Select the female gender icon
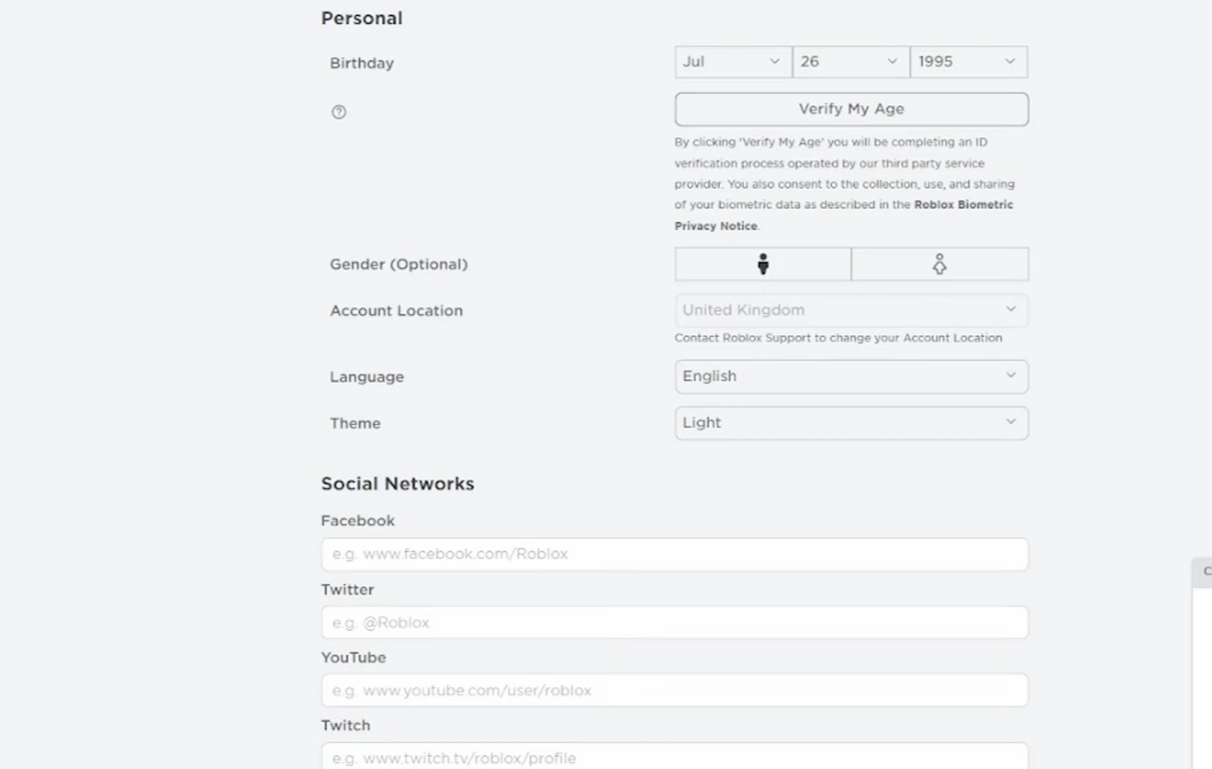1212x769 pixels. coord(939,265)
